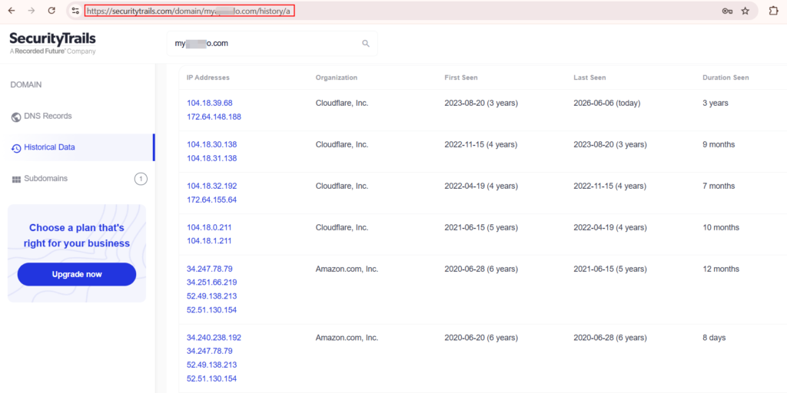Click the IP Addresses column header

(x=208, y=78)
